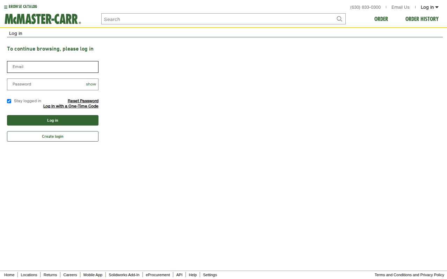Show the password by clicking show
447x279 pixels.
tap(91, 84)
